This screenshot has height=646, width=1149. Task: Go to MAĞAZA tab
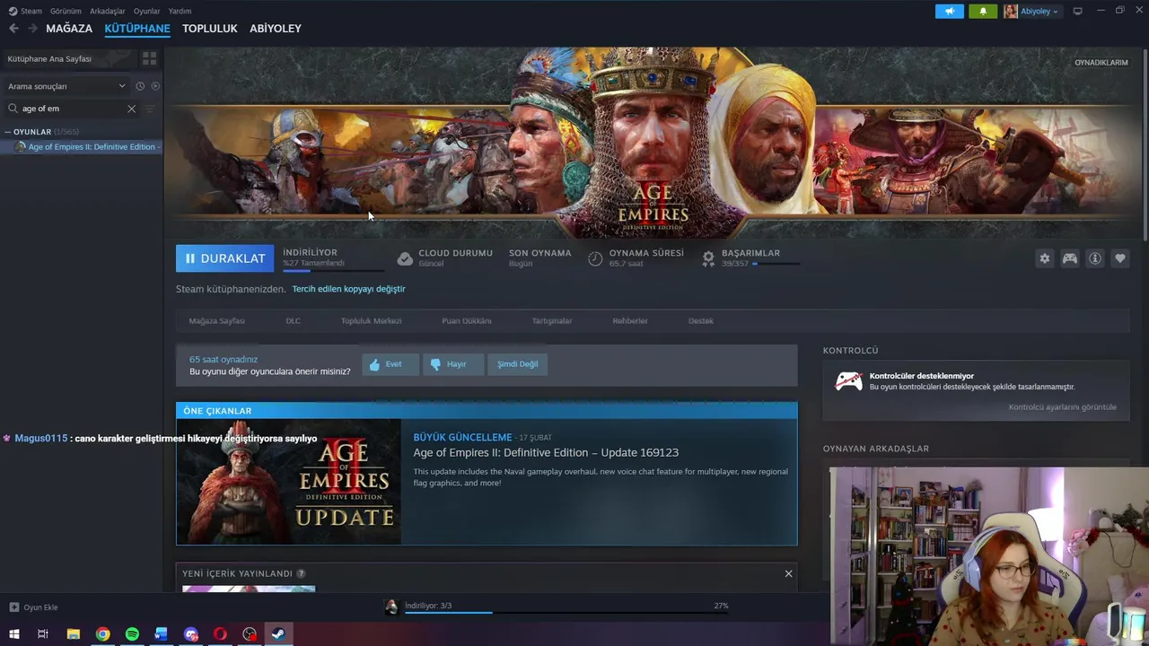point(69,29)
